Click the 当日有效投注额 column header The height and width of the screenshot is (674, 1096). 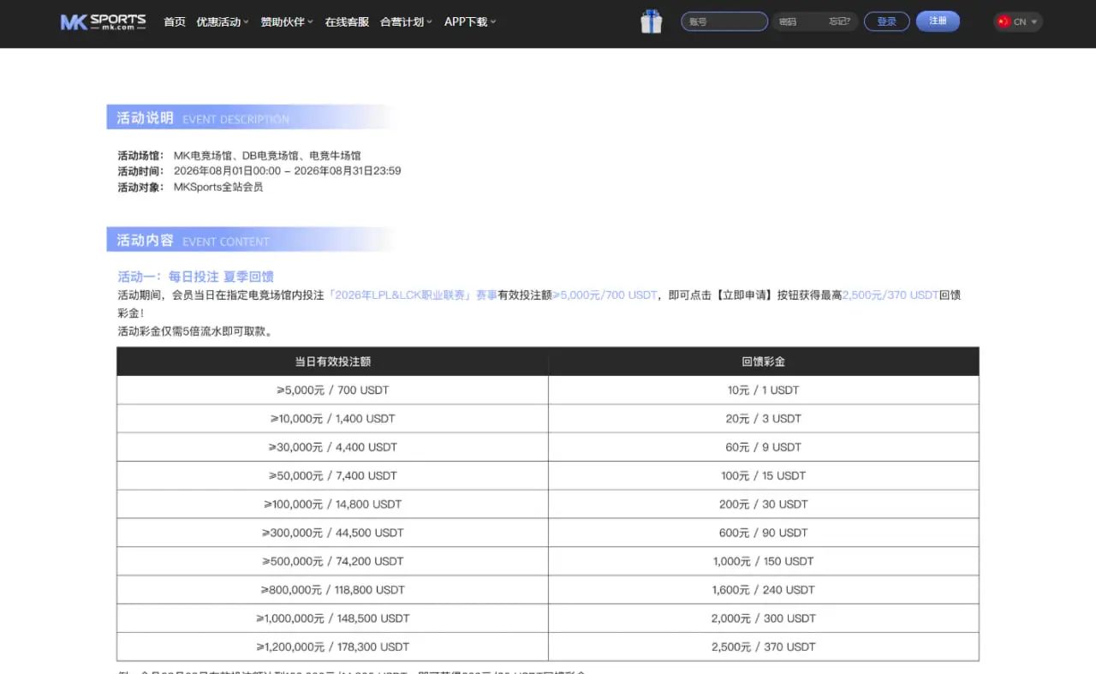332,361
